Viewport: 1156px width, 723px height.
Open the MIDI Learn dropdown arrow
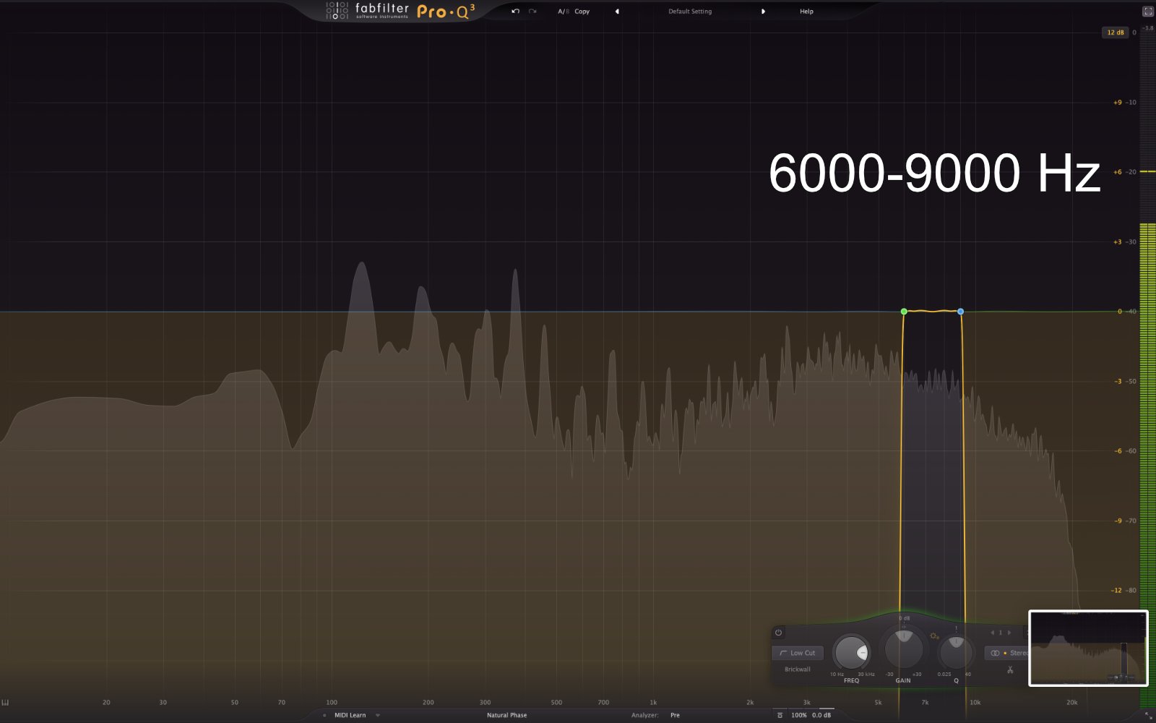point(377,715)
